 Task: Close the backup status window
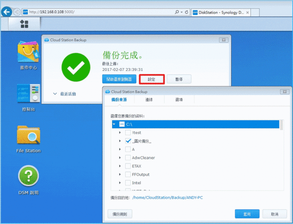click(x=224, y=40)
